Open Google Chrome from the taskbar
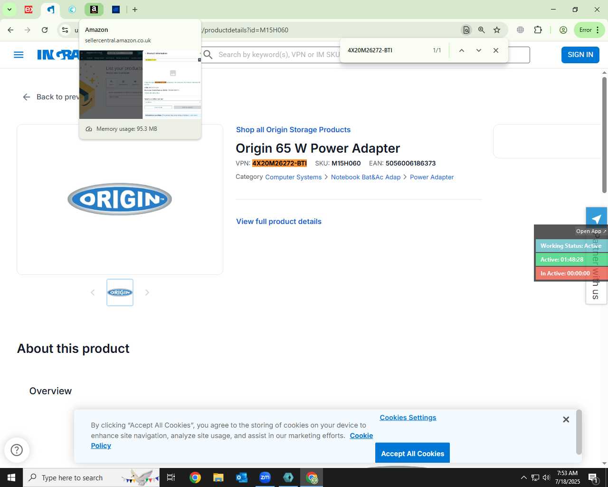The height and width of the screenshot is (487, 608). (x=195, y=477)
